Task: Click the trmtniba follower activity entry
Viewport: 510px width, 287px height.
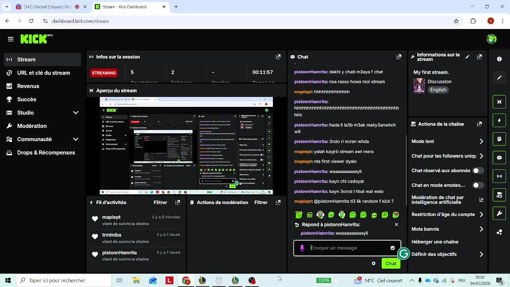Action: 136,238
